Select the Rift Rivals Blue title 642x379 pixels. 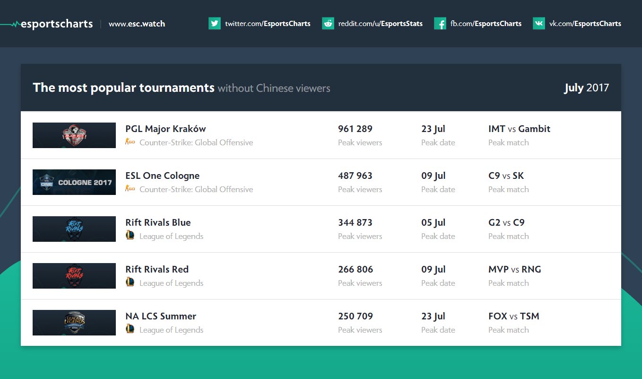[158, 222]
